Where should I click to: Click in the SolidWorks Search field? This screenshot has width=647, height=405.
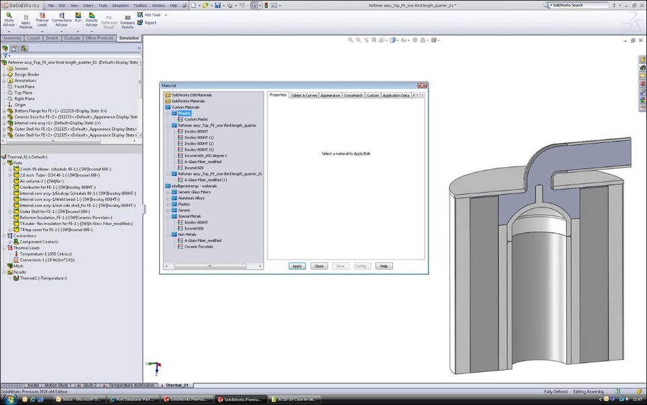tap(580, 5)
